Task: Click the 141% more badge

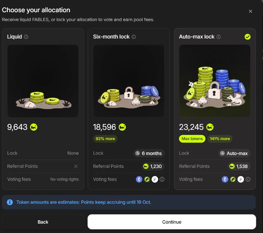Action: tap(220, 139)
